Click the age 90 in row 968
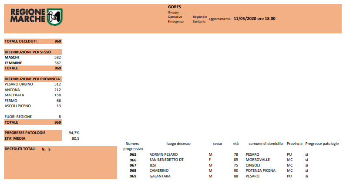This screenshot has height=190, width=346. click(236, 170)
